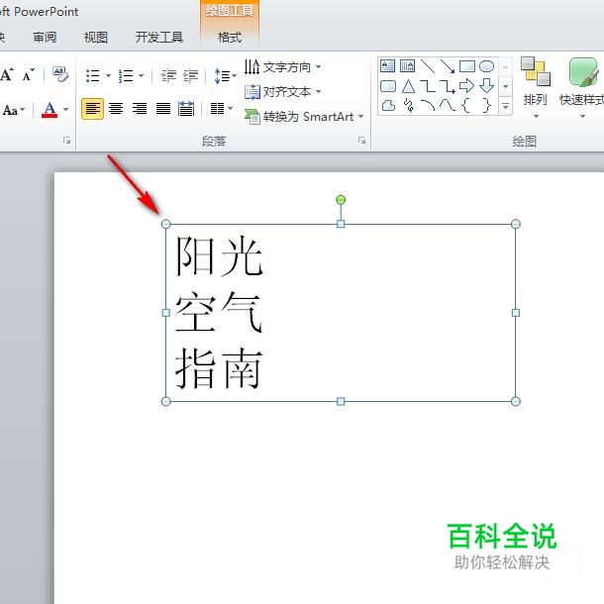The image size is (604, 604).
Task: Click the 绘图工具 contextual tab header
Action: [x=230, y=11]
